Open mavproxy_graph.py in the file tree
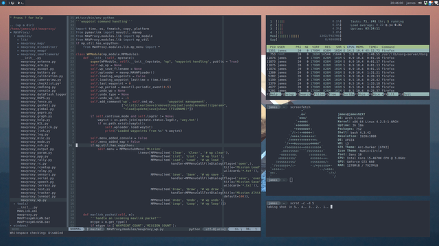 click(36, 116)
